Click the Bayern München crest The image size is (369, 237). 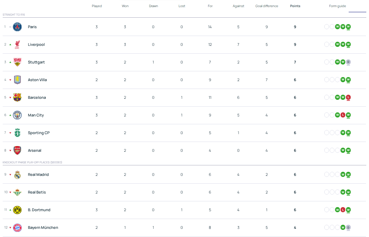click(17, 227)
